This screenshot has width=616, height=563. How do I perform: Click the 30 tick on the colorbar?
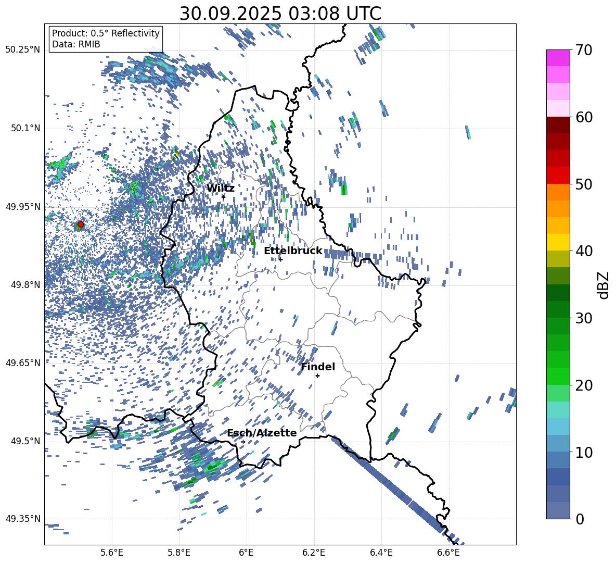point(584,318)
